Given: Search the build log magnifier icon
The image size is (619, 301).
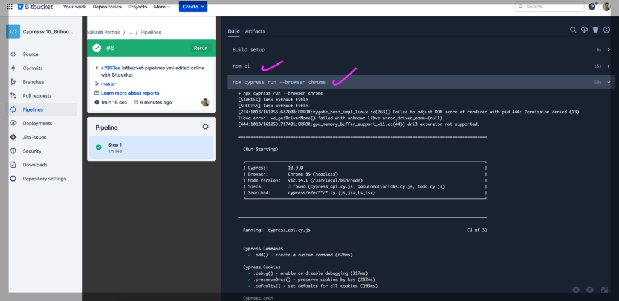Looking at the screenshot, I should (x=573, y=30).
